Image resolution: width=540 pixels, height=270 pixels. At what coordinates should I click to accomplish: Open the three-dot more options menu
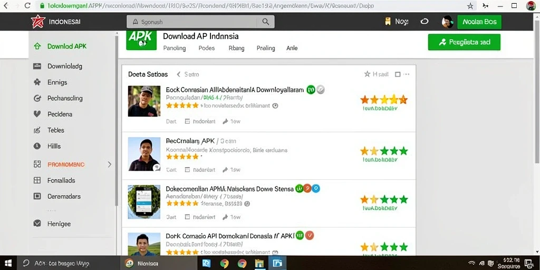[407, 74]
